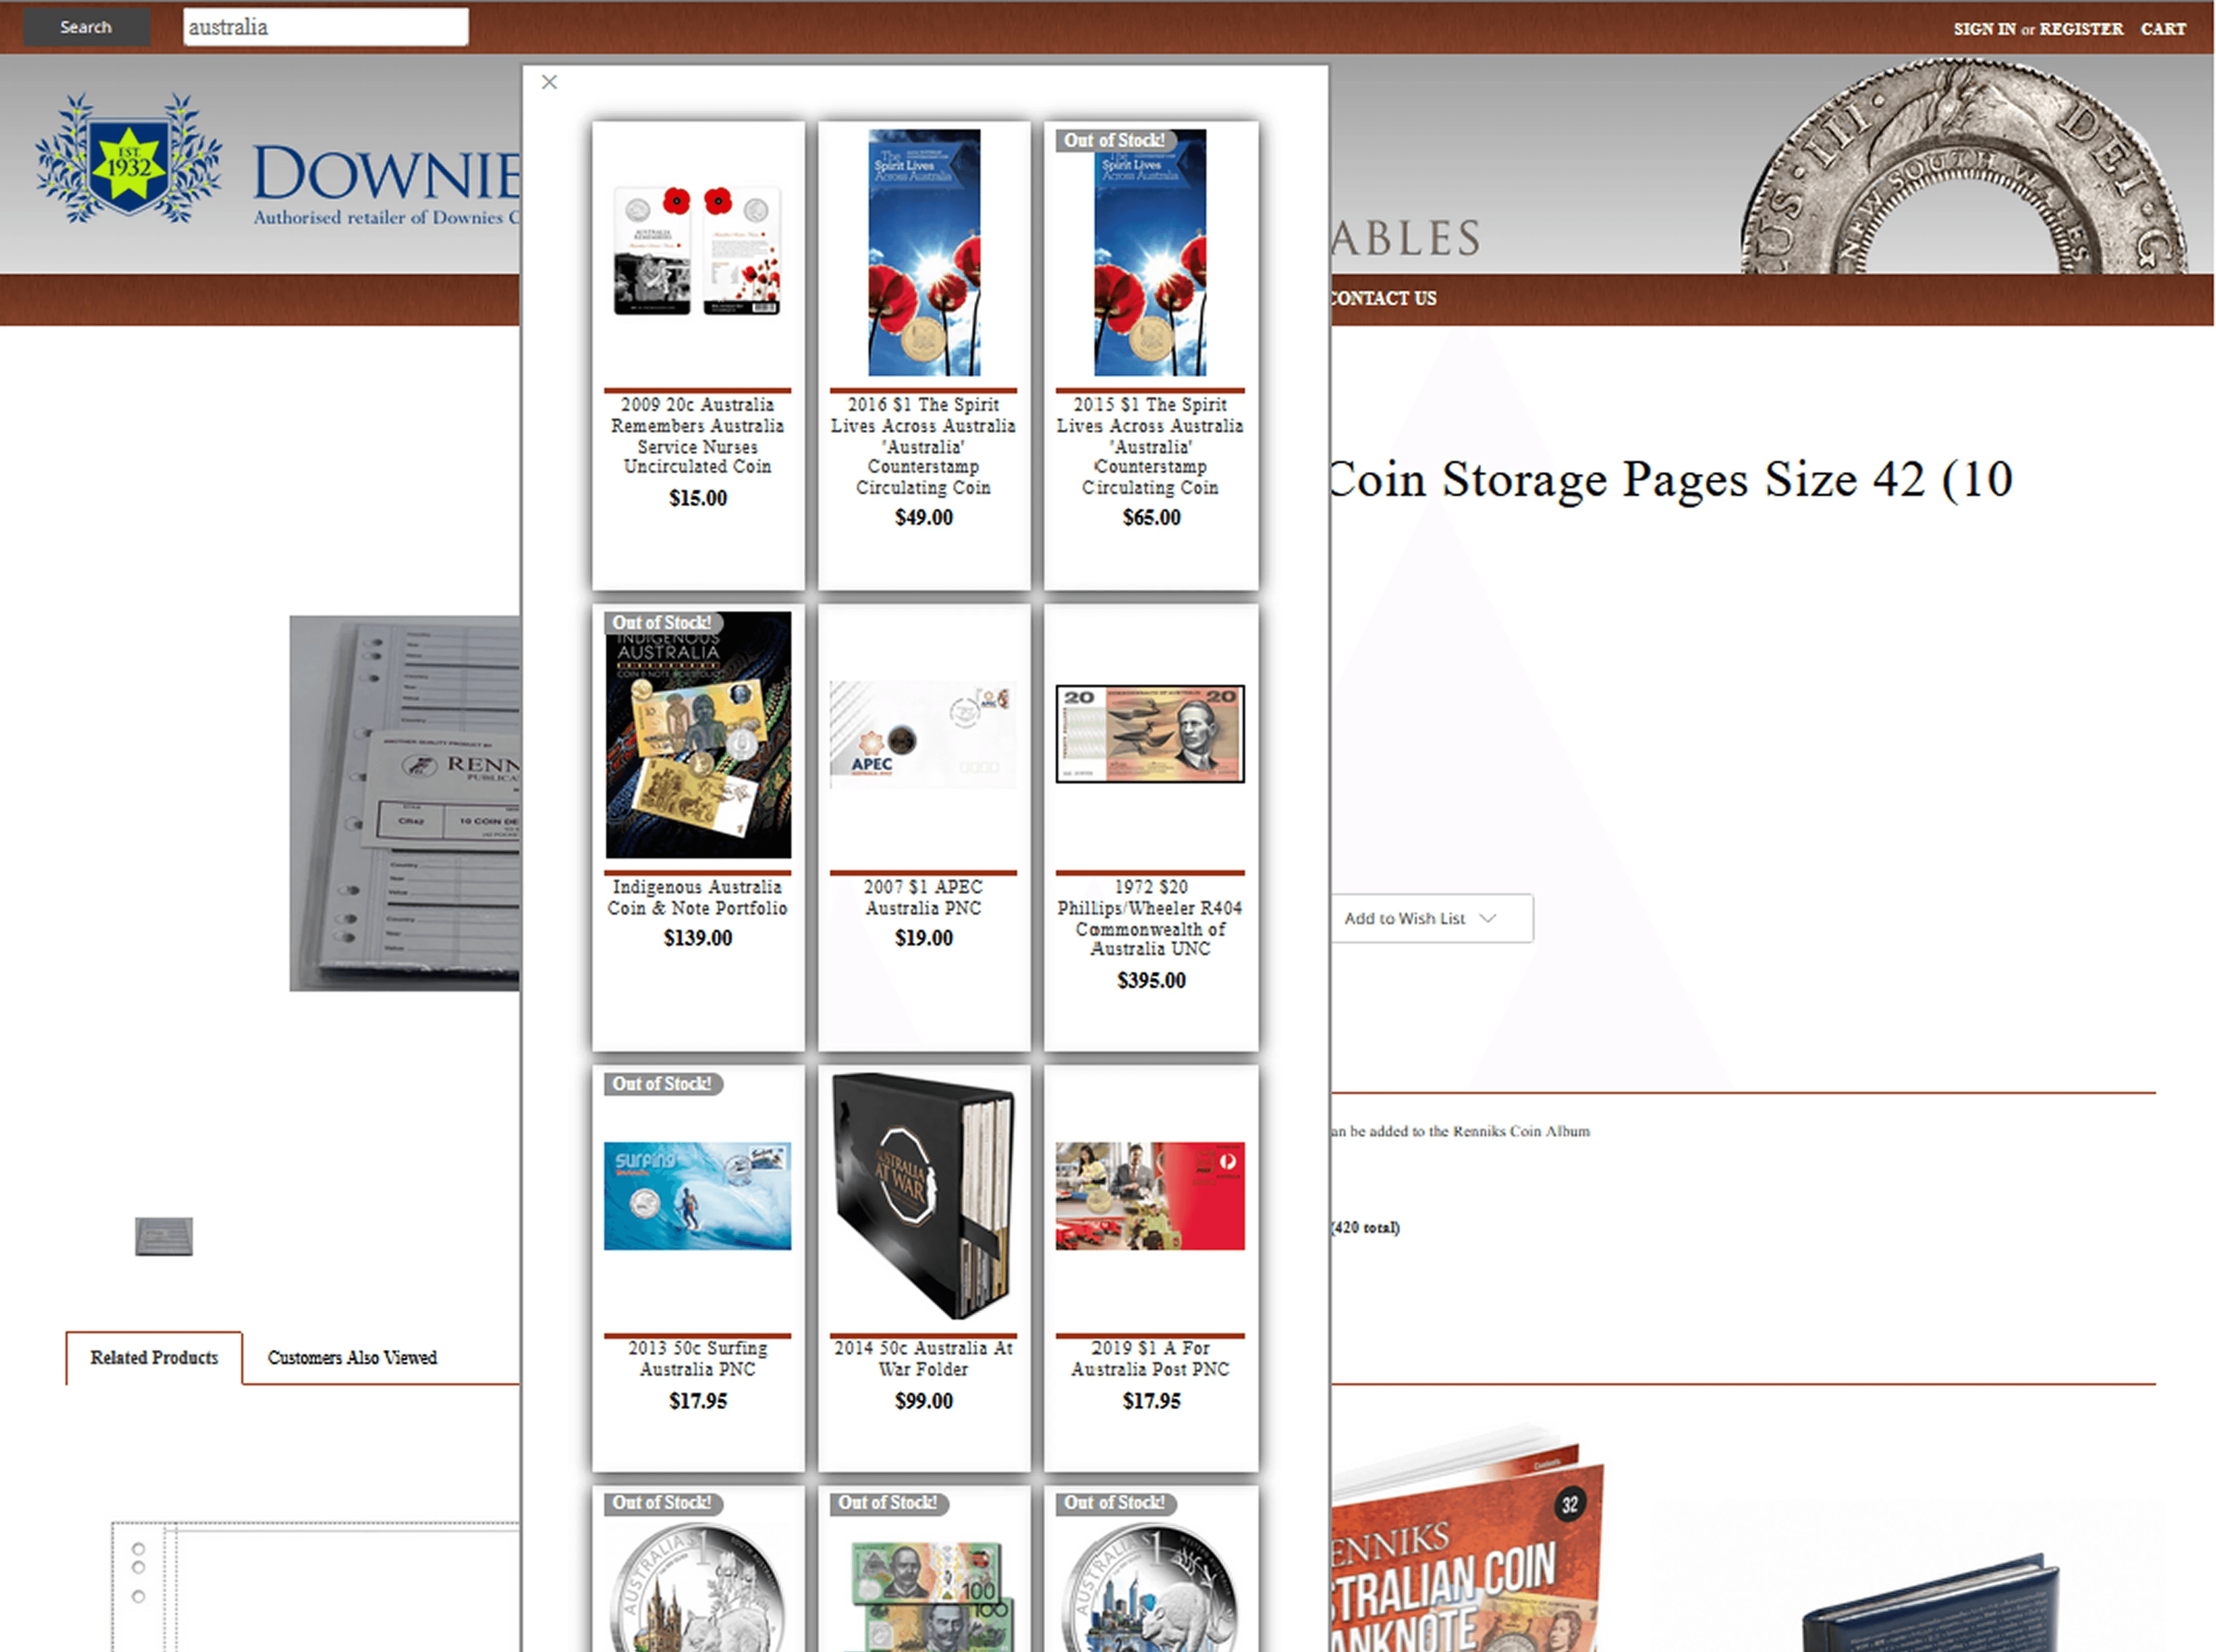Open the CART link
The height and width of the screenshot is (1652, 2216).
pyautogui.click(x=2162, y=29)
